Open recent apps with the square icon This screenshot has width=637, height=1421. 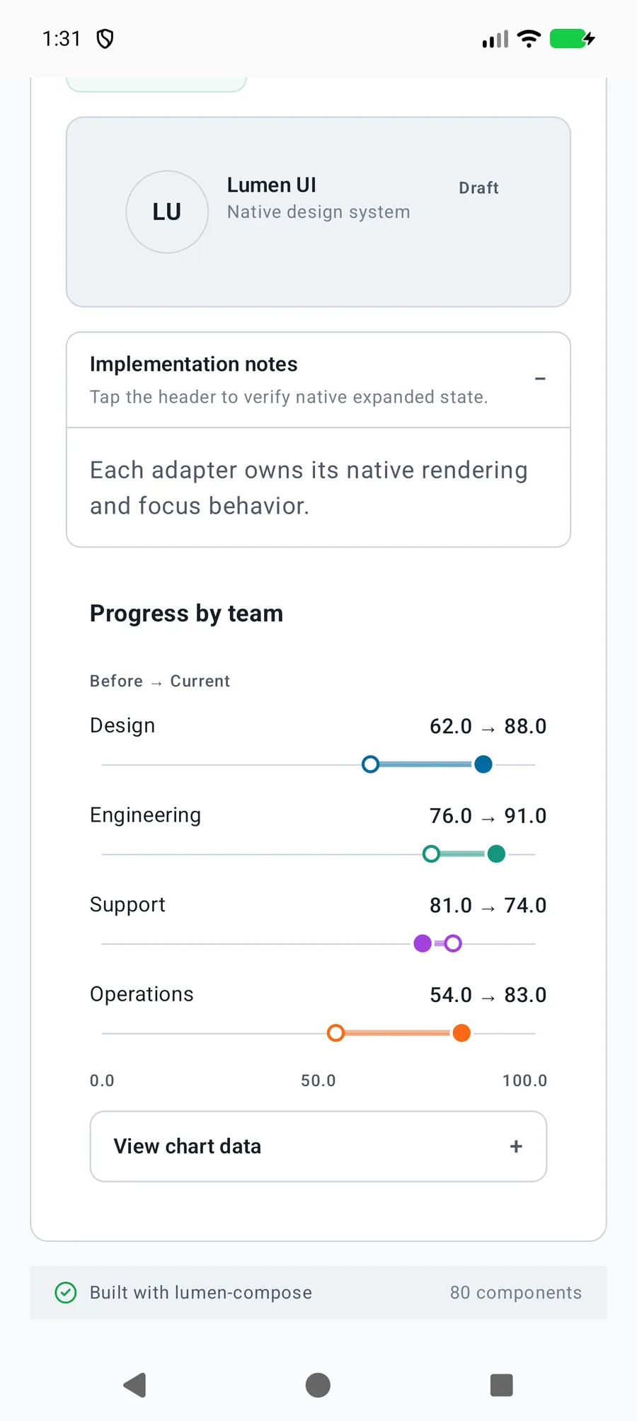click(502, 1385)
